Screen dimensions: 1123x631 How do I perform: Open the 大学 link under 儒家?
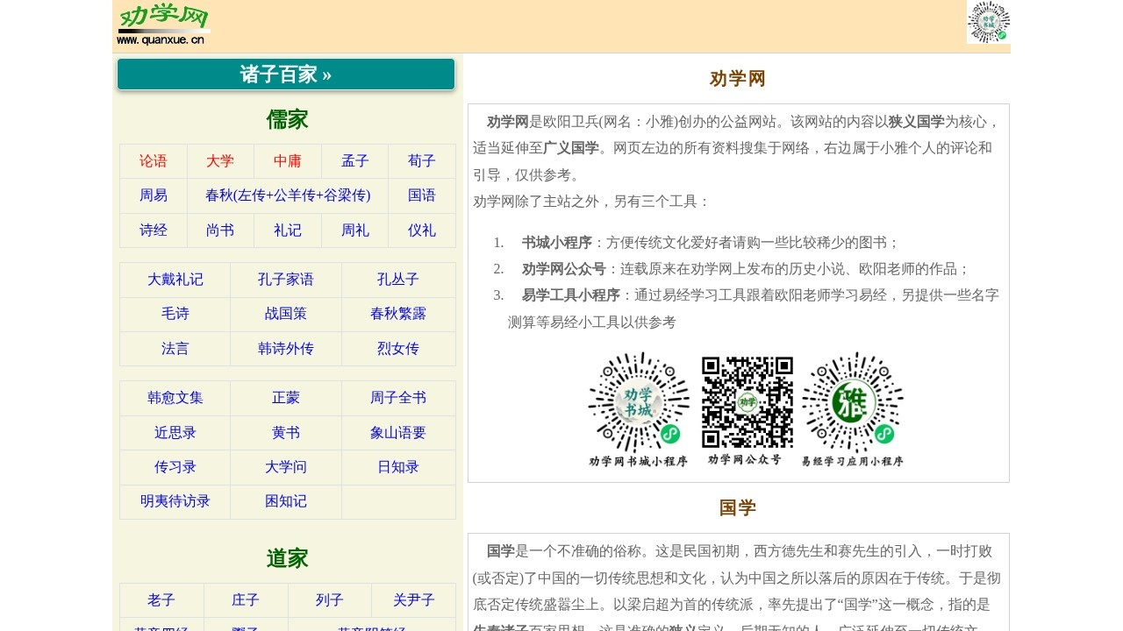coord(220,161)
